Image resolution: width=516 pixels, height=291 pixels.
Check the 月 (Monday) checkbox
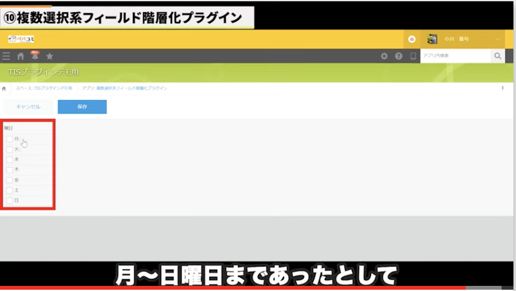[10, 139]
